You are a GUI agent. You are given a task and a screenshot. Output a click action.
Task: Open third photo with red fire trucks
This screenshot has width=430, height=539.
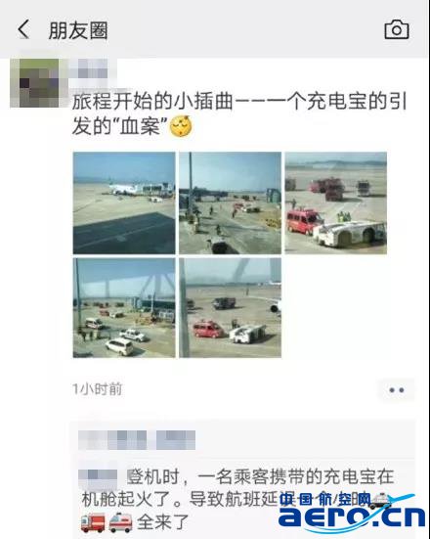tap(336, 202)
